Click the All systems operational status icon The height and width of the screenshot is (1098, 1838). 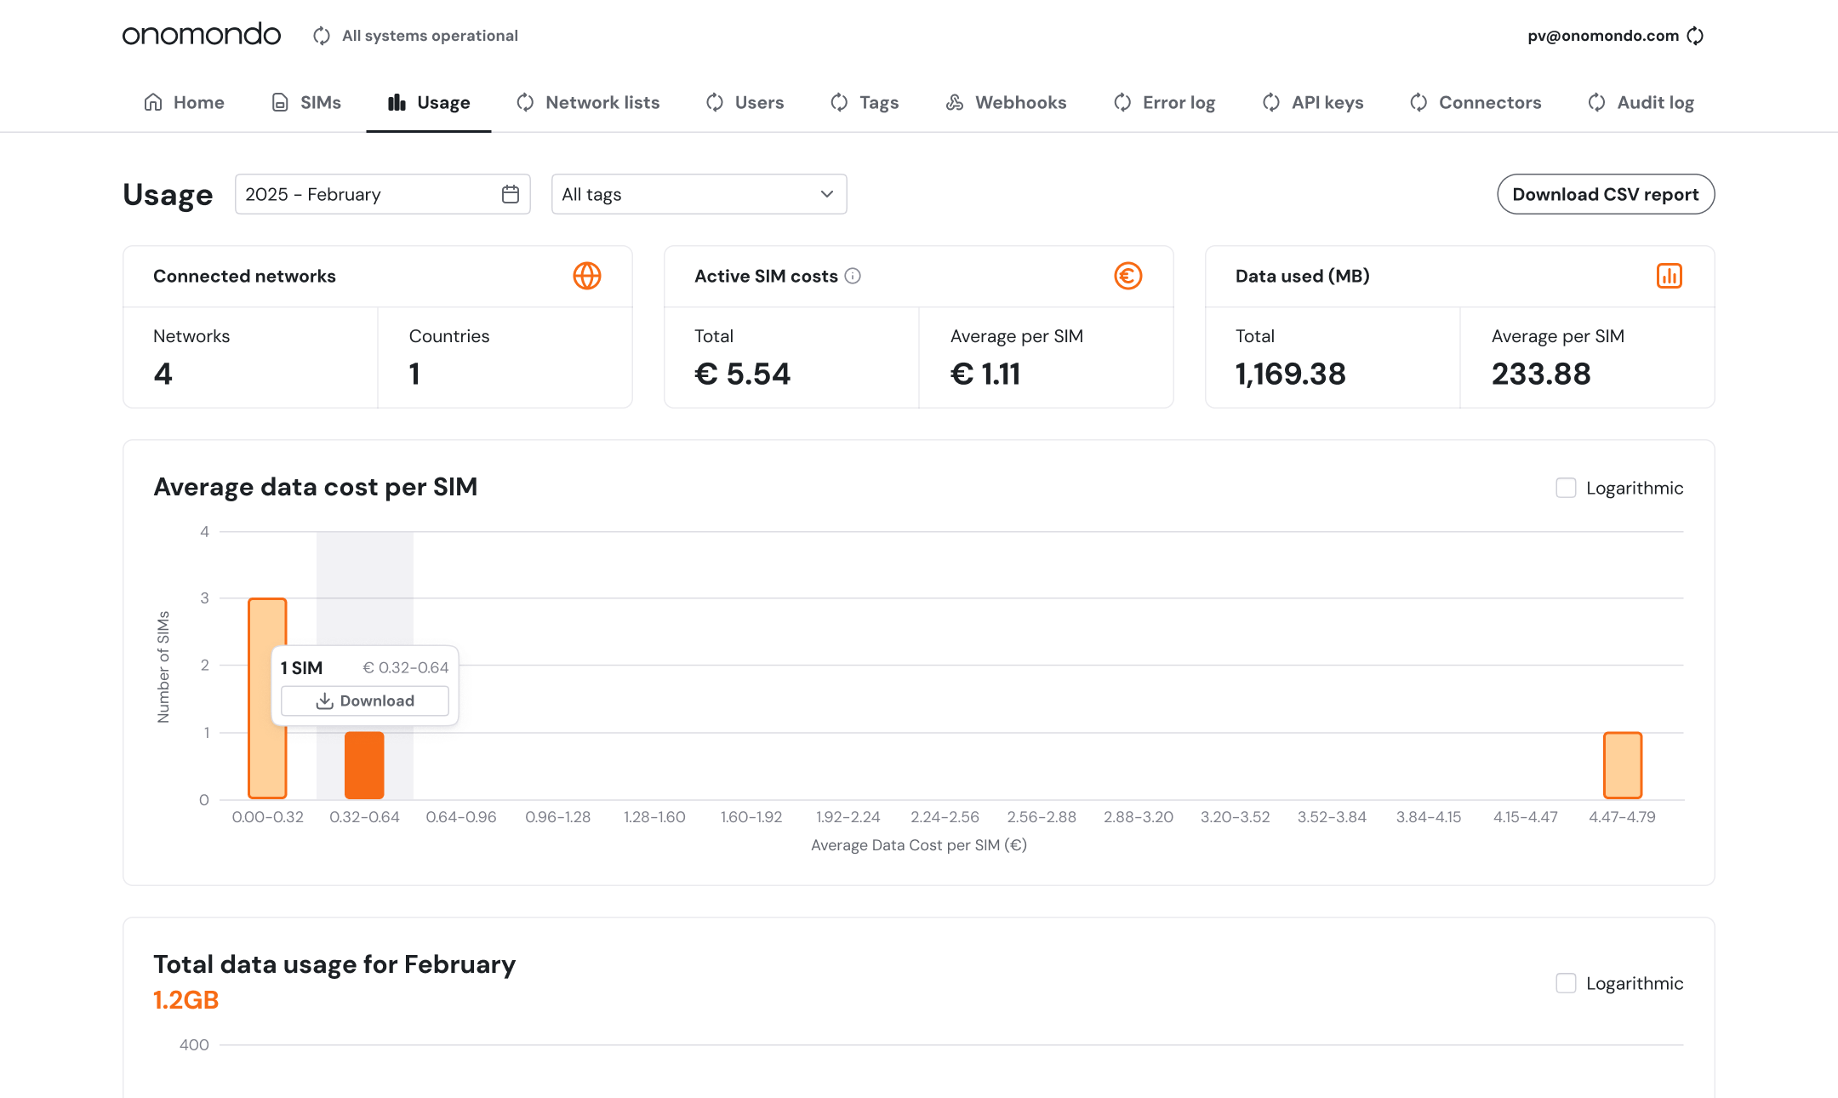click(x=322, y=36)
